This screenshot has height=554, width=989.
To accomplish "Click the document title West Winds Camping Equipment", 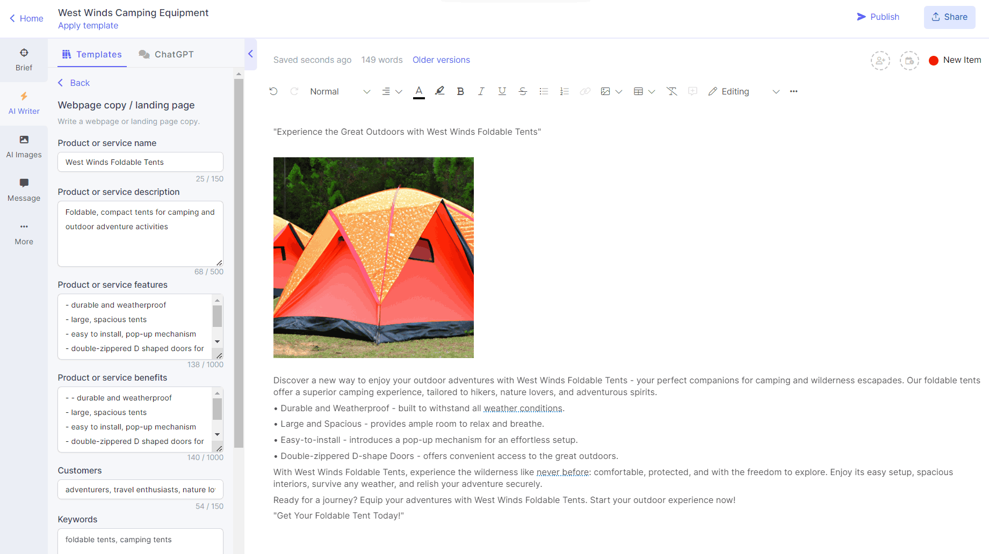I will pos(133,13).
